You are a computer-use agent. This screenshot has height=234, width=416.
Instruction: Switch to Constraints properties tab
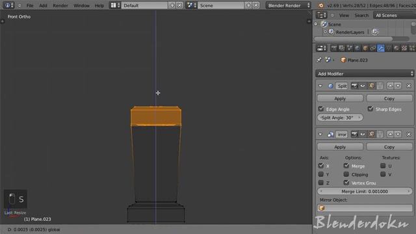click(373, 48)
